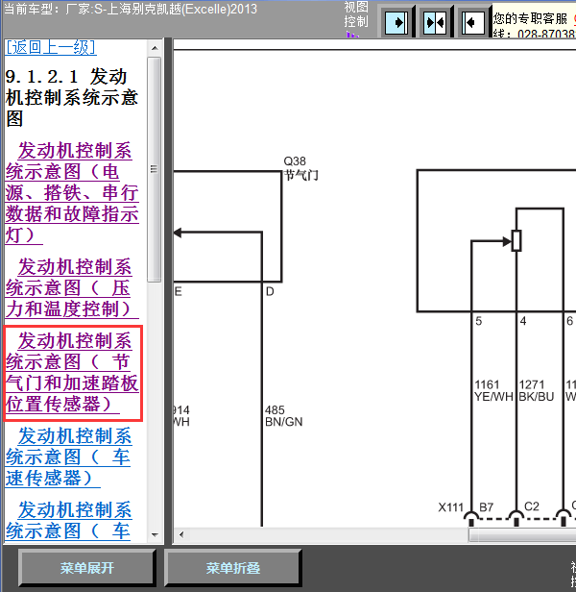576x592 pixels.
Task: Click the sidebar vertical scrollbar thumb
Action: tap(155, 169)
